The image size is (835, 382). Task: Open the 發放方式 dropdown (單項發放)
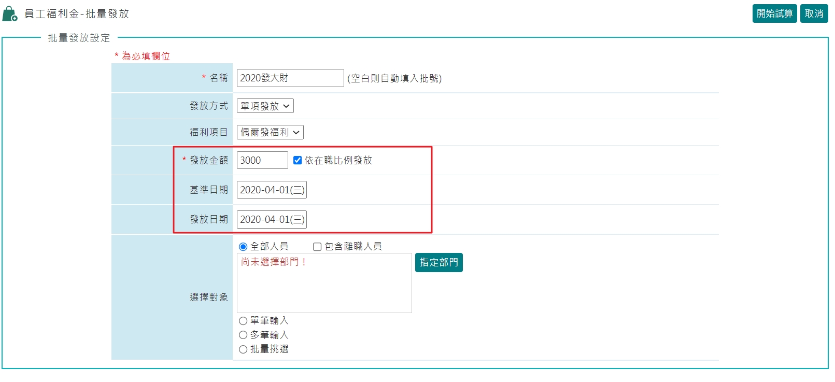[x=265, y=106]
